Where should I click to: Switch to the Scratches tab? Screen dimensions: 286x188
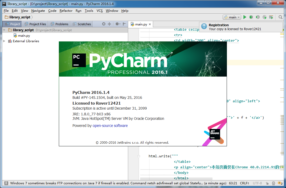tap(81, 24)
